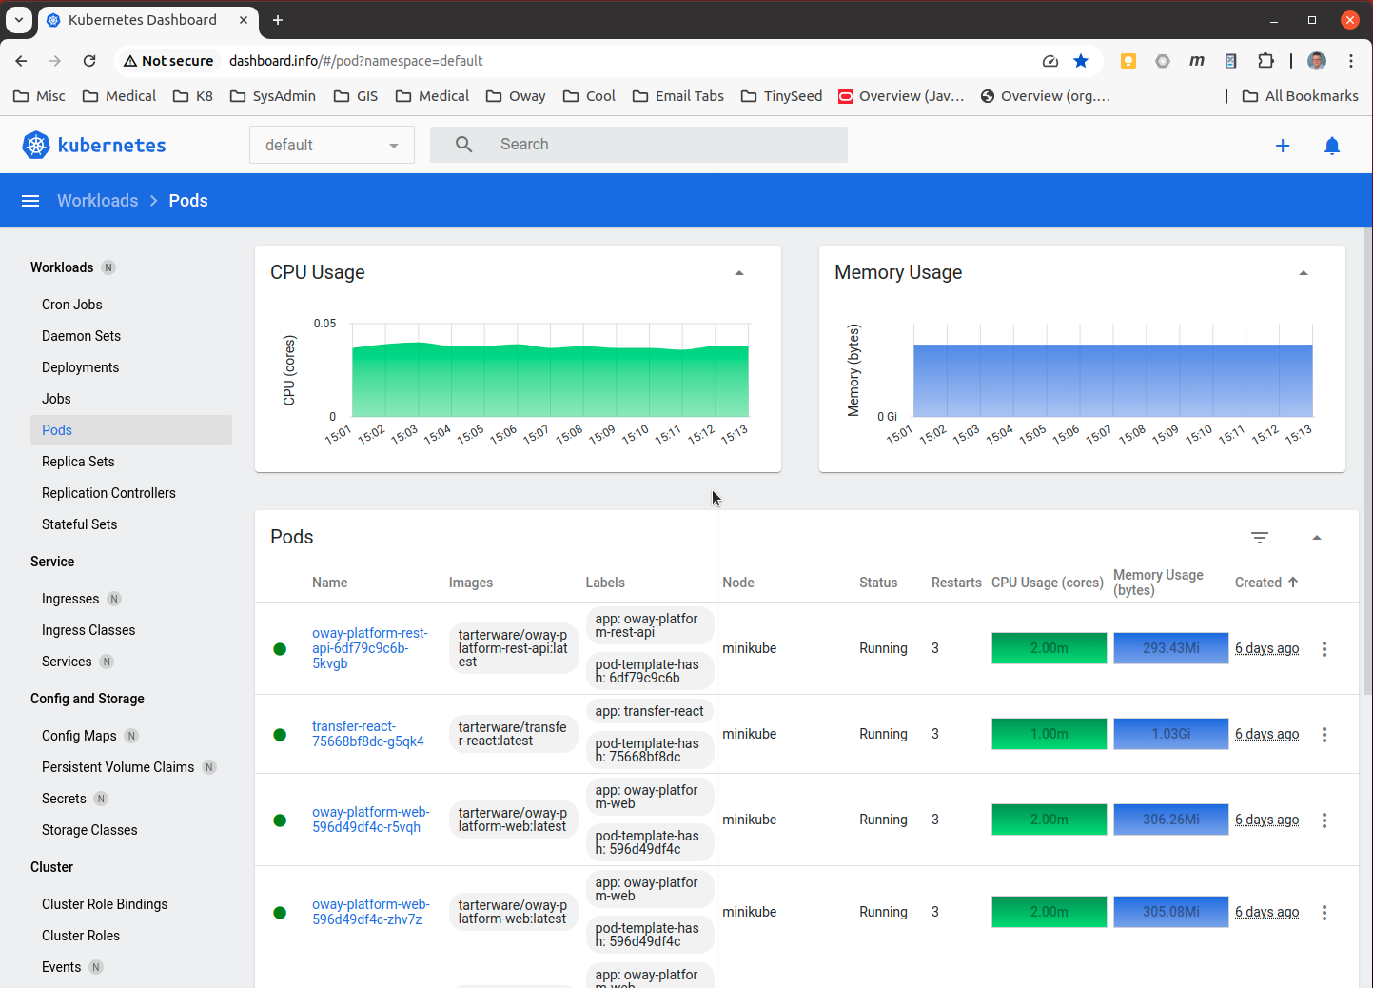Image resolution: width=1373 pixels, height=988 pixels.
Task: Click the browser address bar URL
Action: (x=356, y=61)
